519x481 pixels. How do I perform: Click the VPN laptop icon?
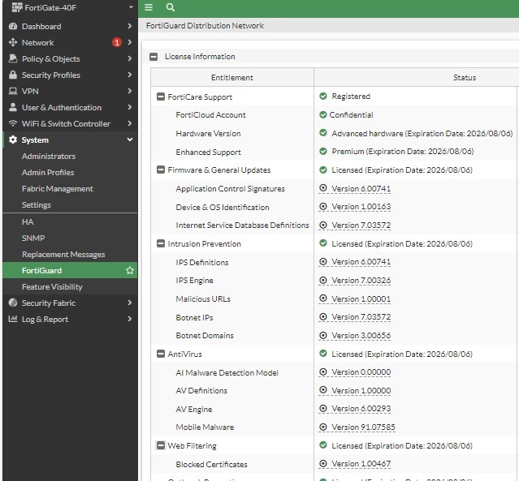(13, 91)
